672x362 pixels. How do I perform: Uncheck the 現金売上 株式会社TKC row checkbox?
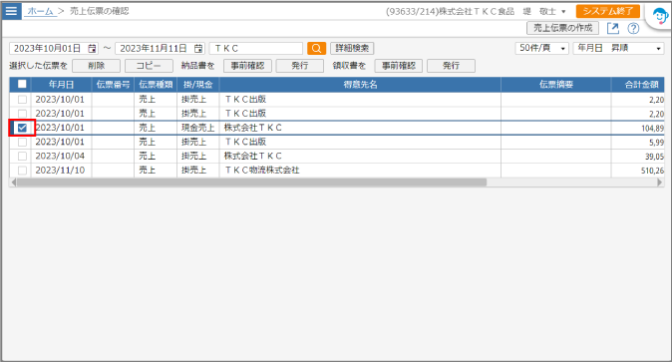click(x=22, y=128)
